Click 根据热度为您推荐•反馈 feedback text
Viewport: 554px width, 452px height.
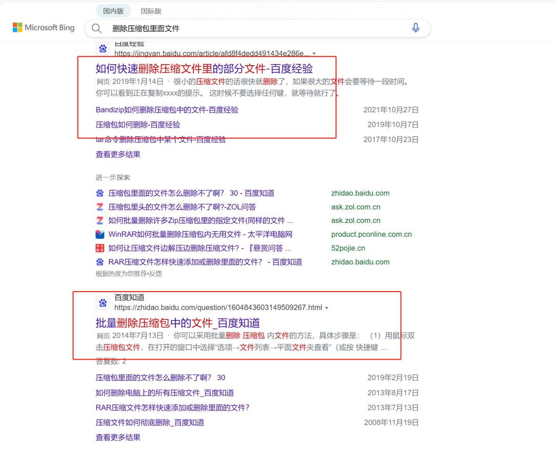[129, 274]
